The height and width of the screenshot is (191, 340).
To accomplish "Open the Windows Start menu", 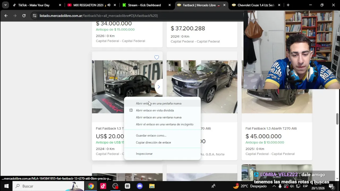I will tap(6, 186).
